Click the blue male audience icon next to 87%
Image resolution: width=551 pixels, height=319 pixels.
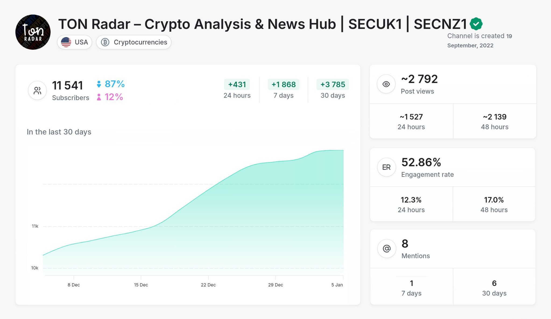click(98, 84)
